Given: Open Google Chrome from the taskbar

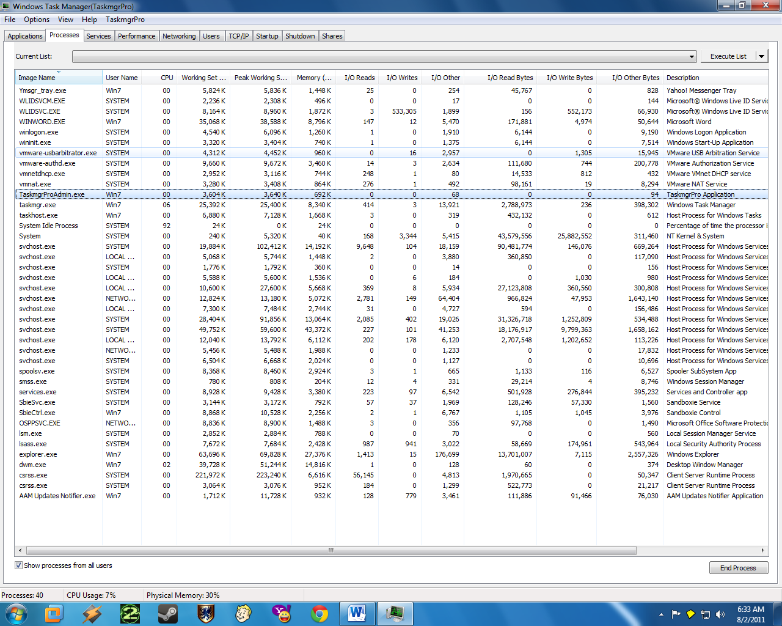Looking at the screenshot, I should tap(320, 613).
